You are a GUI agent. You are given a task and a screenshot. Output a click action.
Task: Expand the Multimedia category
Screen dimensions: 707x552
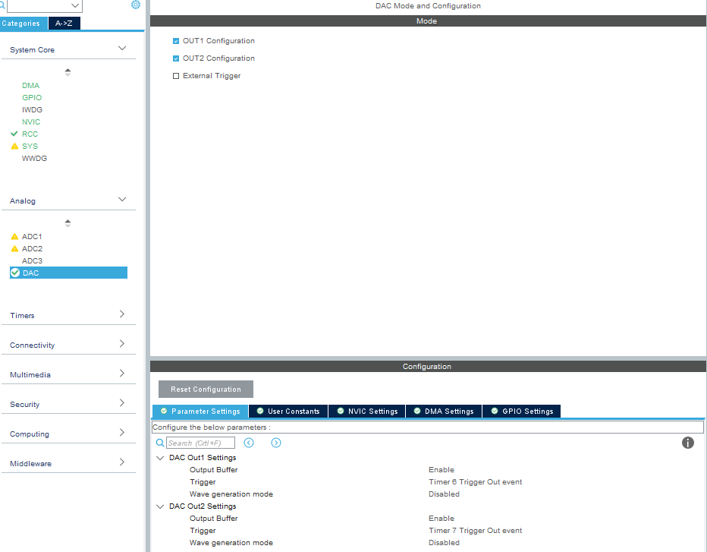click(x=121, y=374)
